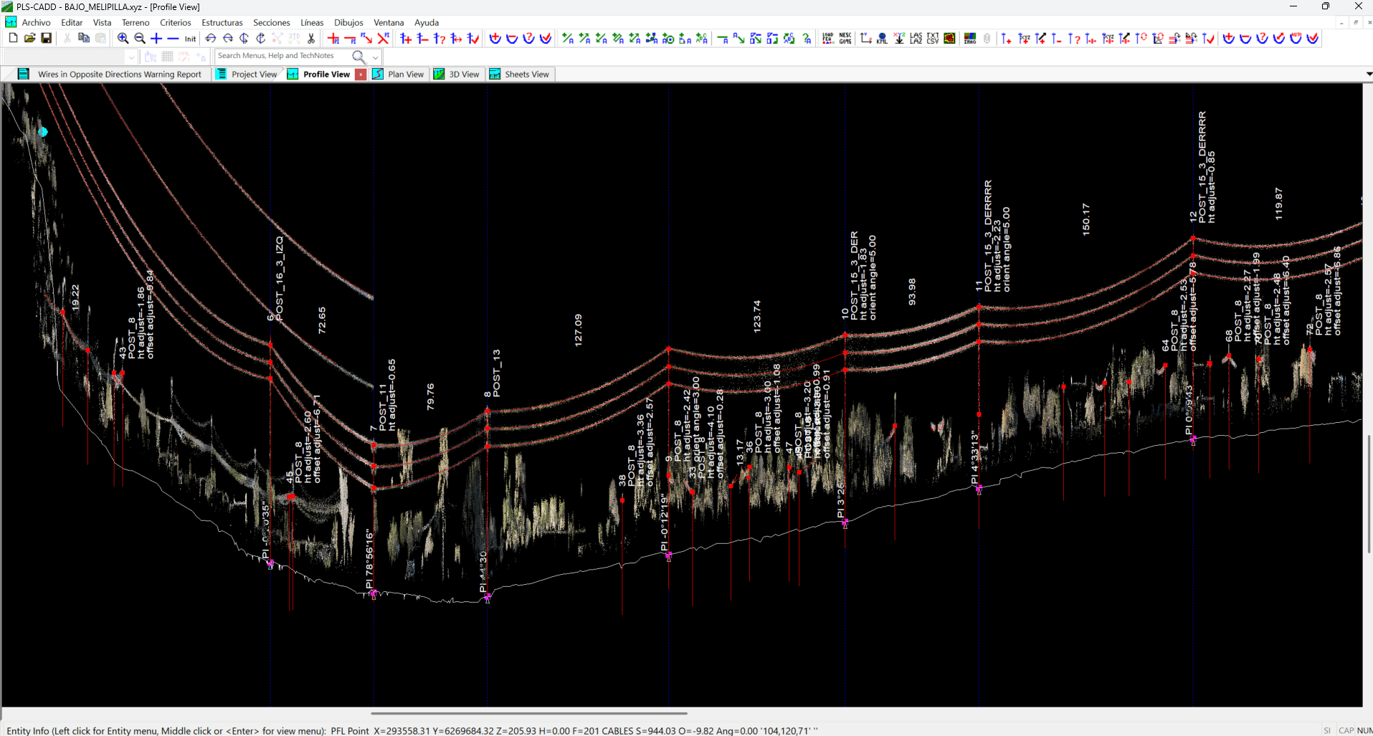Switch to the 3D View tab
The width and height of the screenshot is (1373, 736).
tap(457, 74)
